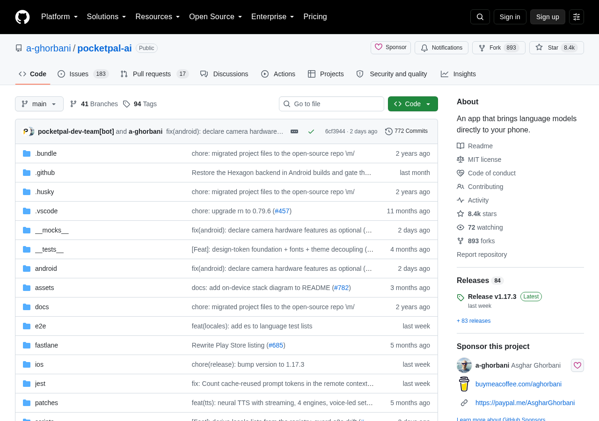Click the .github folder icon

[27, 173]
